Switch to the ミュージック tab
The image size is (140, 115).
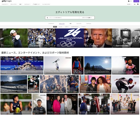click(x=79, y=24)
